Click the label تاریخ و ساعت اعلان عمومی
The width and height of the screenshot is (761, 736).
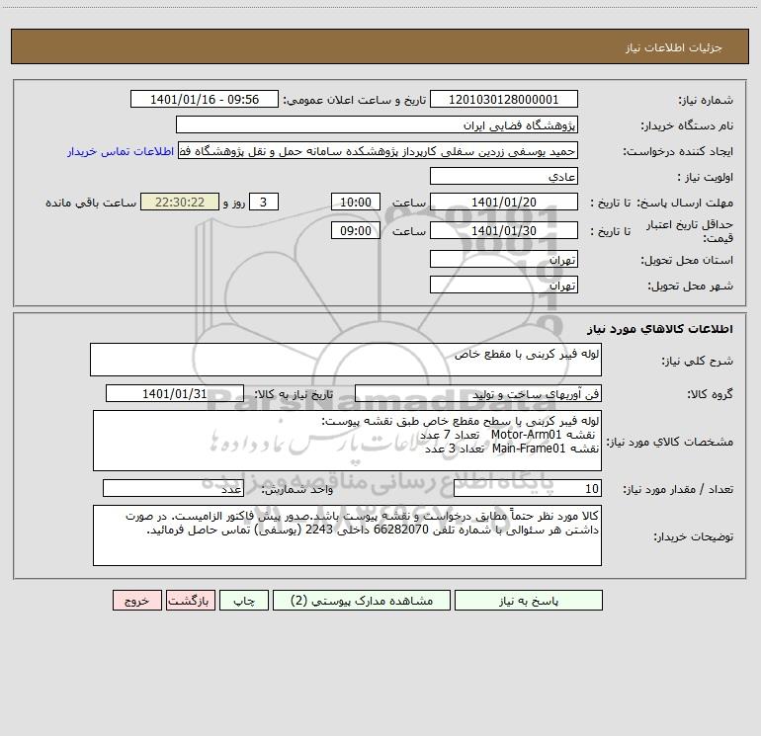click(x=354, y=100)
